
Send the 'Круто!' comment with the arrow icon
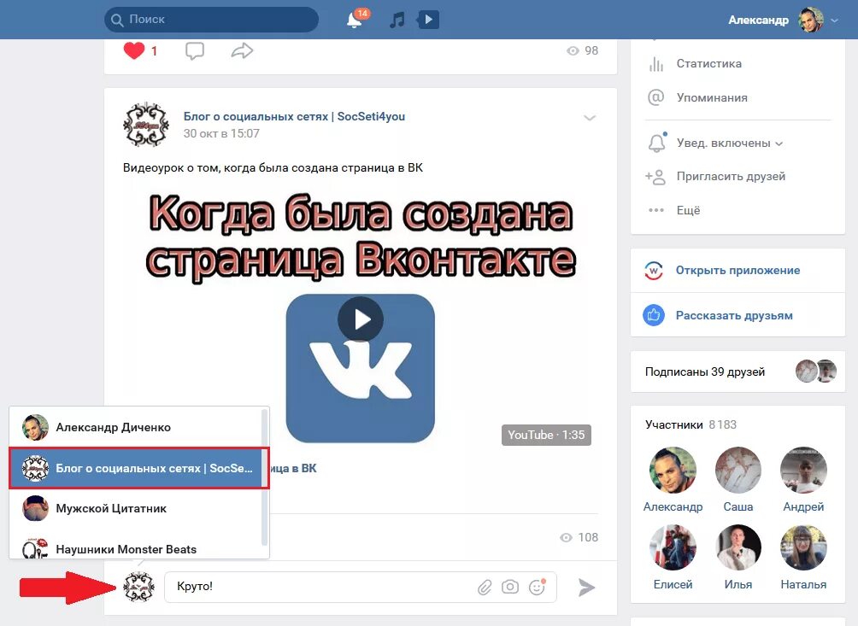586,587
